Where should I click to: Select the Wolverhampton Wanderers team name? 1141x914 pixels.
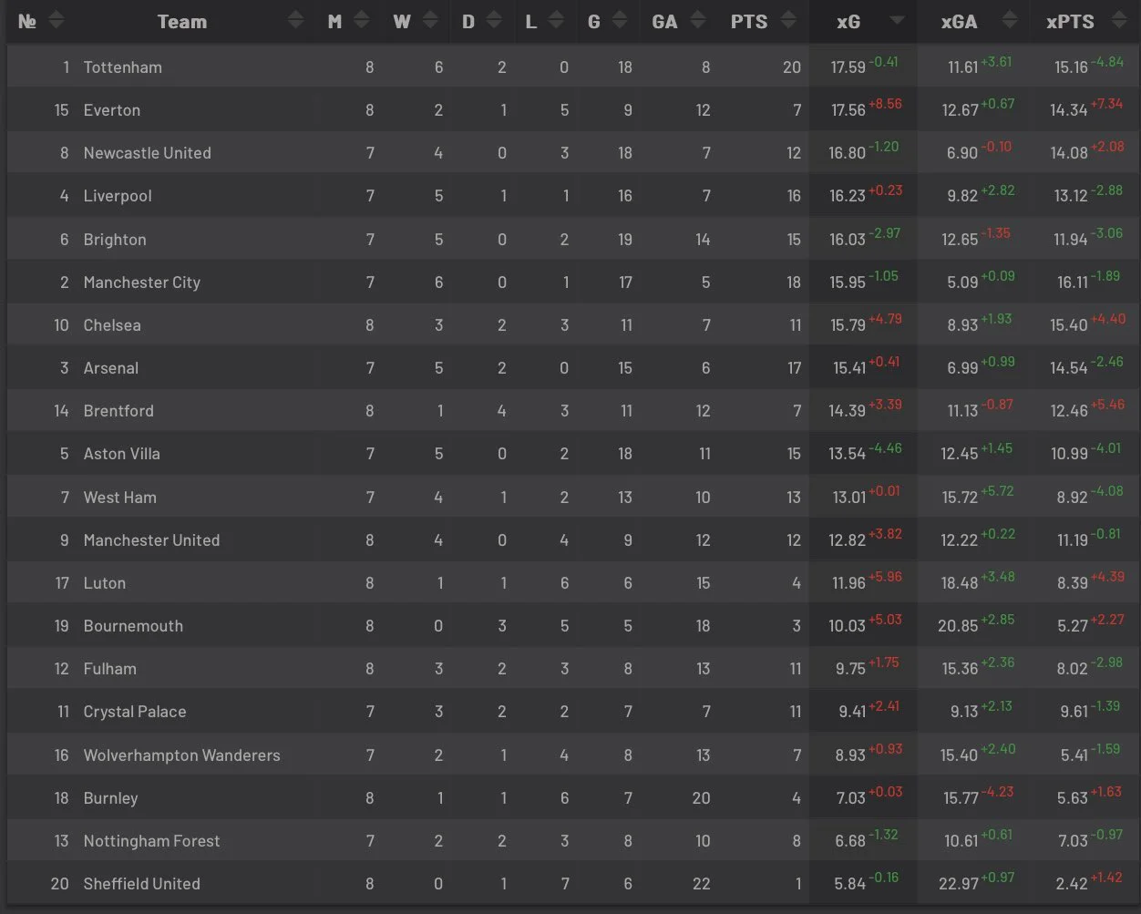tap(181, 755)
